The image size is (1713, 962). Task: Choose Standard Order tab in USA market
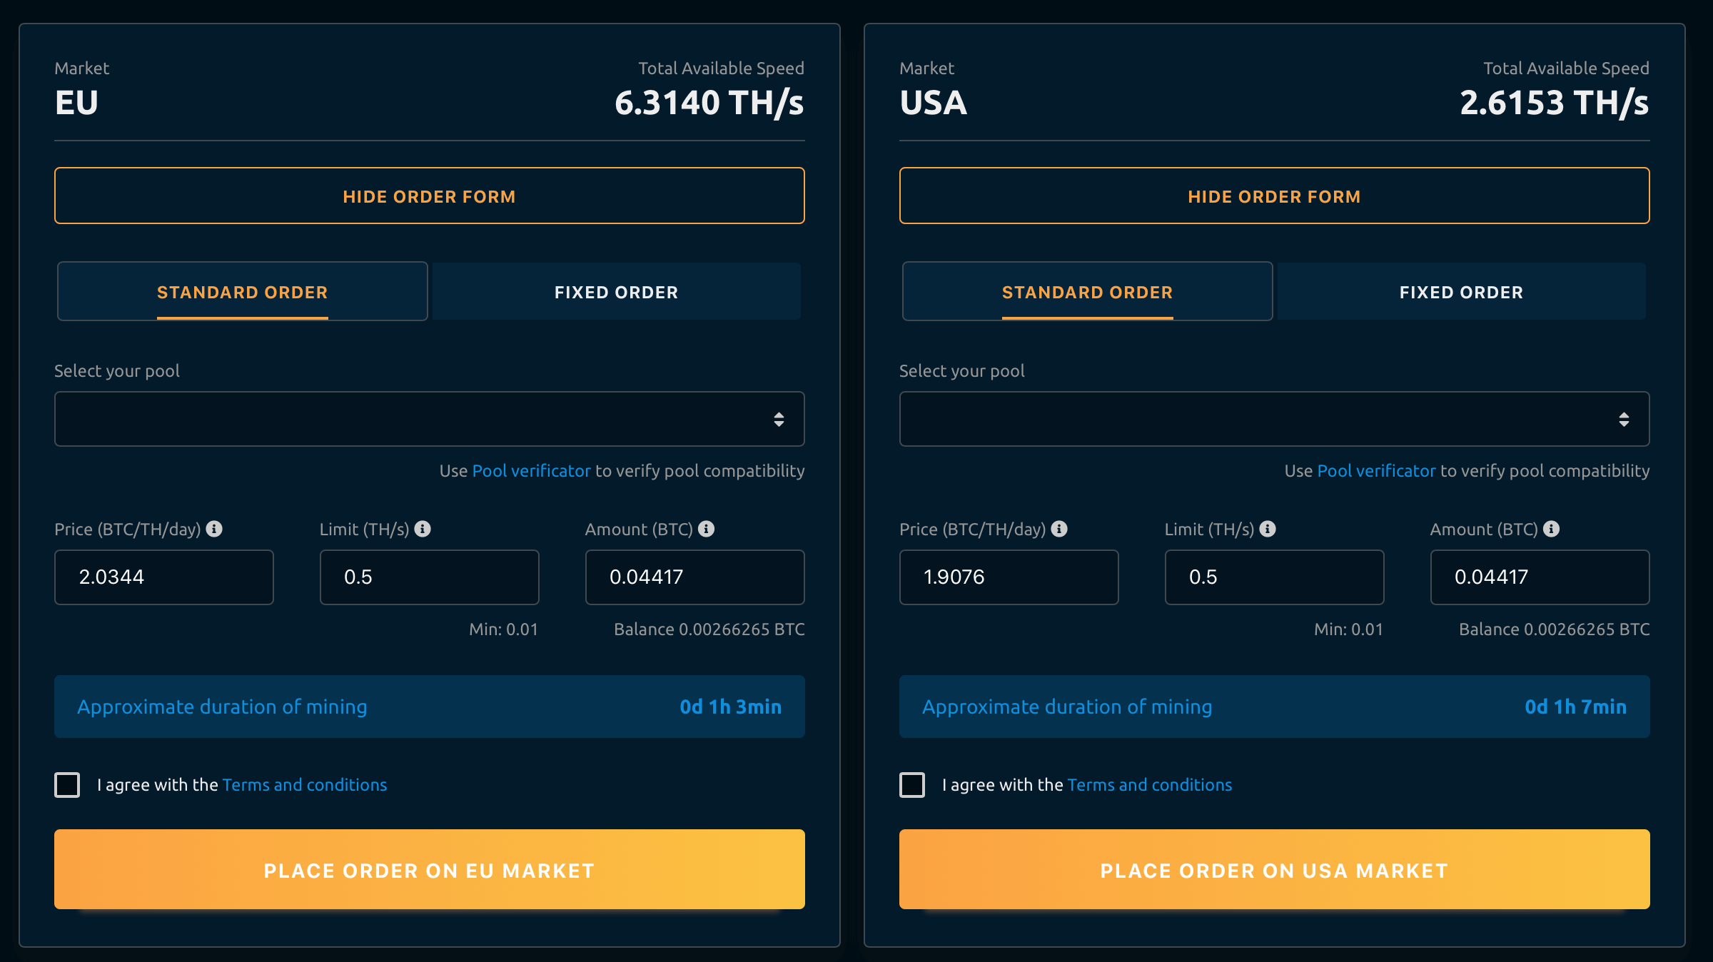point(1087,292)
